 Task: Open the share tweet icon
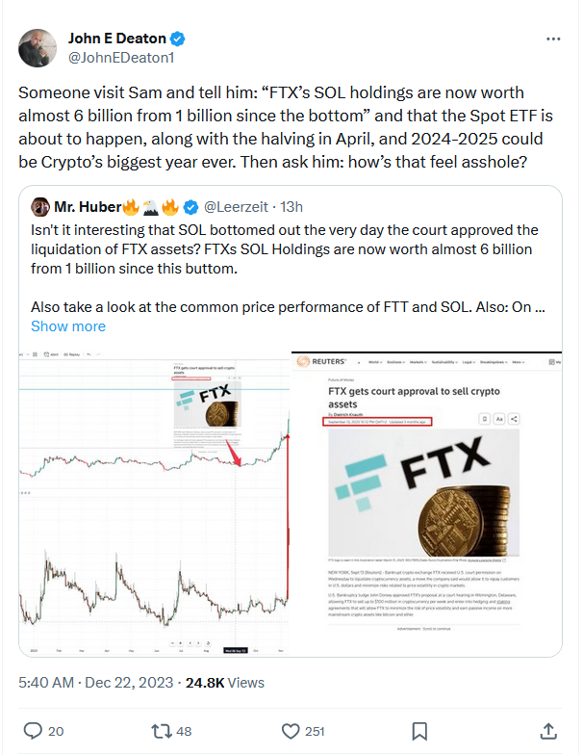(548, 730)
